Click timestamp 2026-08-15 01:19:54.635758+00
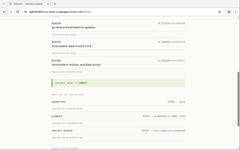 coord(67,109)
